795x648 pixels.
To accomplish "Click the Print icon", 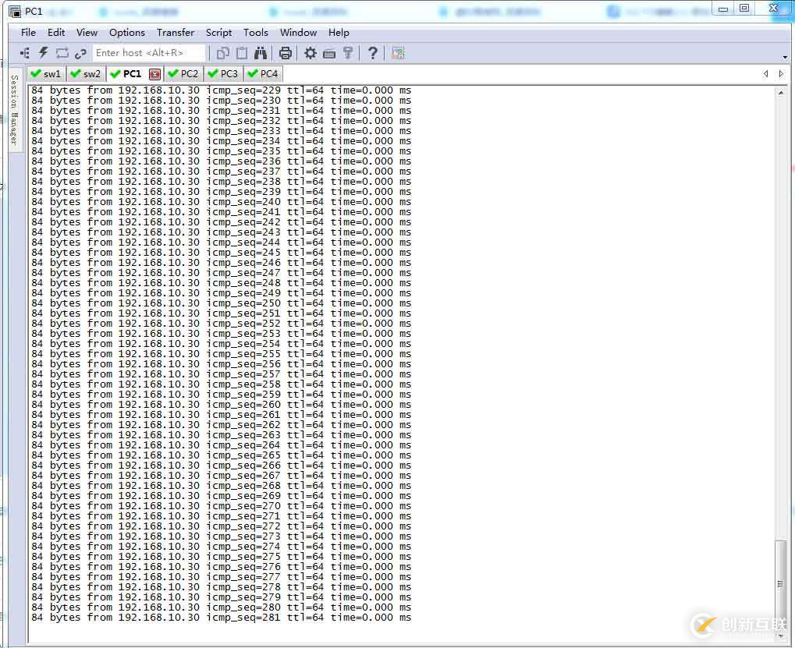I will [x=286, y=53].
